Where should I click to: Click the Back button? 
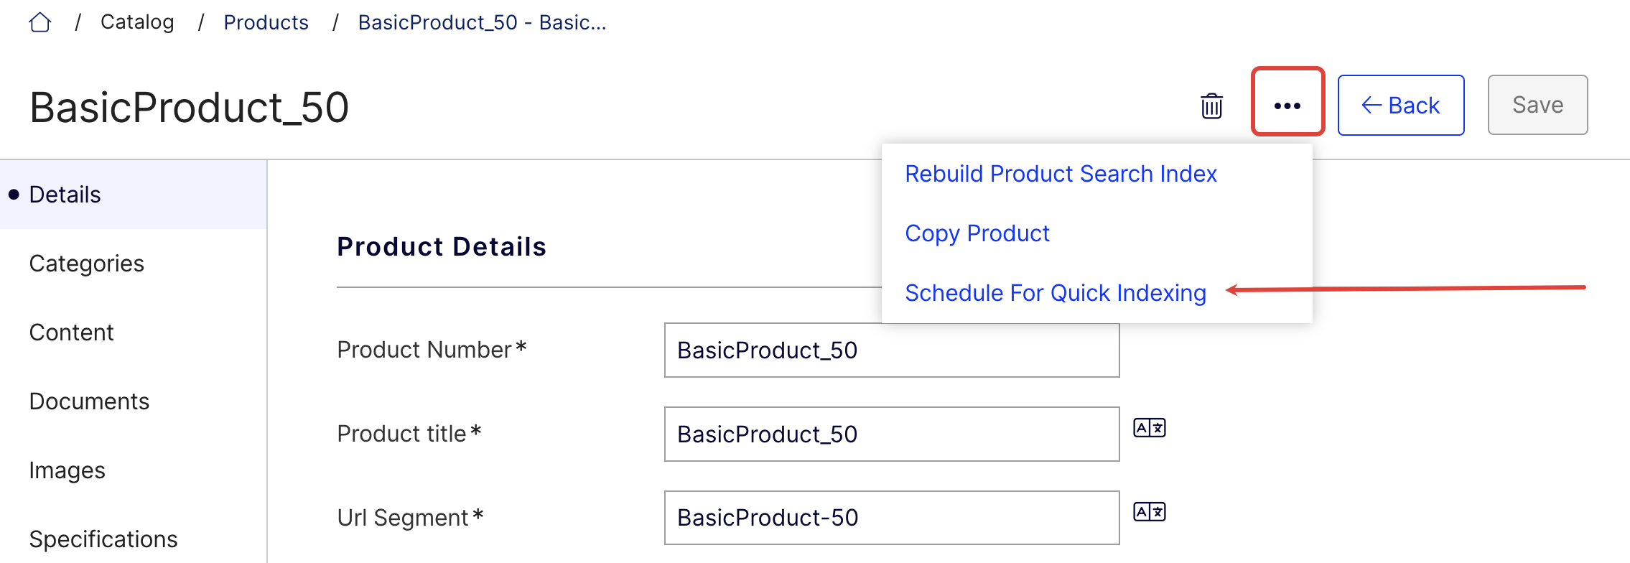click(1400, 105)
